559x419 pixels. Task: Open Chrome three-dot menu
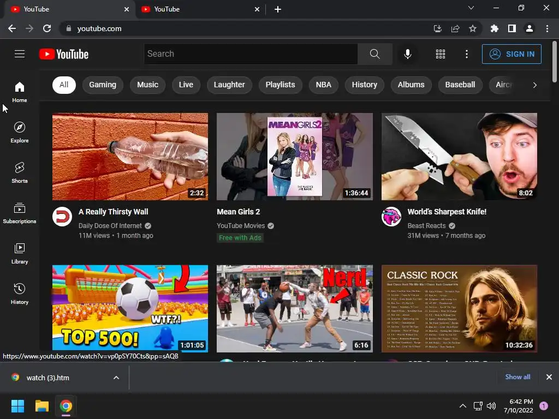(x=547, y=28)
